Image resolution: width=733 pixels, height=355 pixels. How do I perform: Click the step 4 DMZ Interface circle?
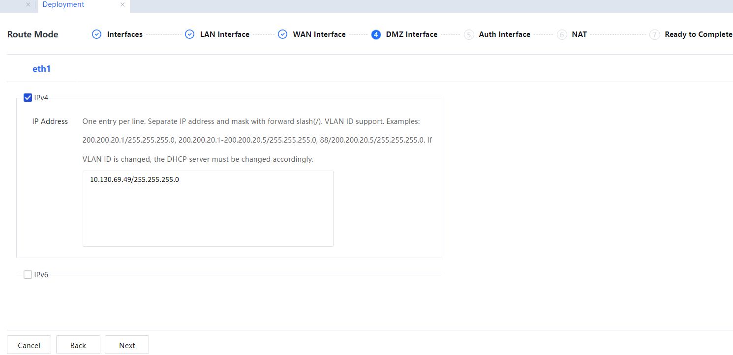[x=376, y=34]
